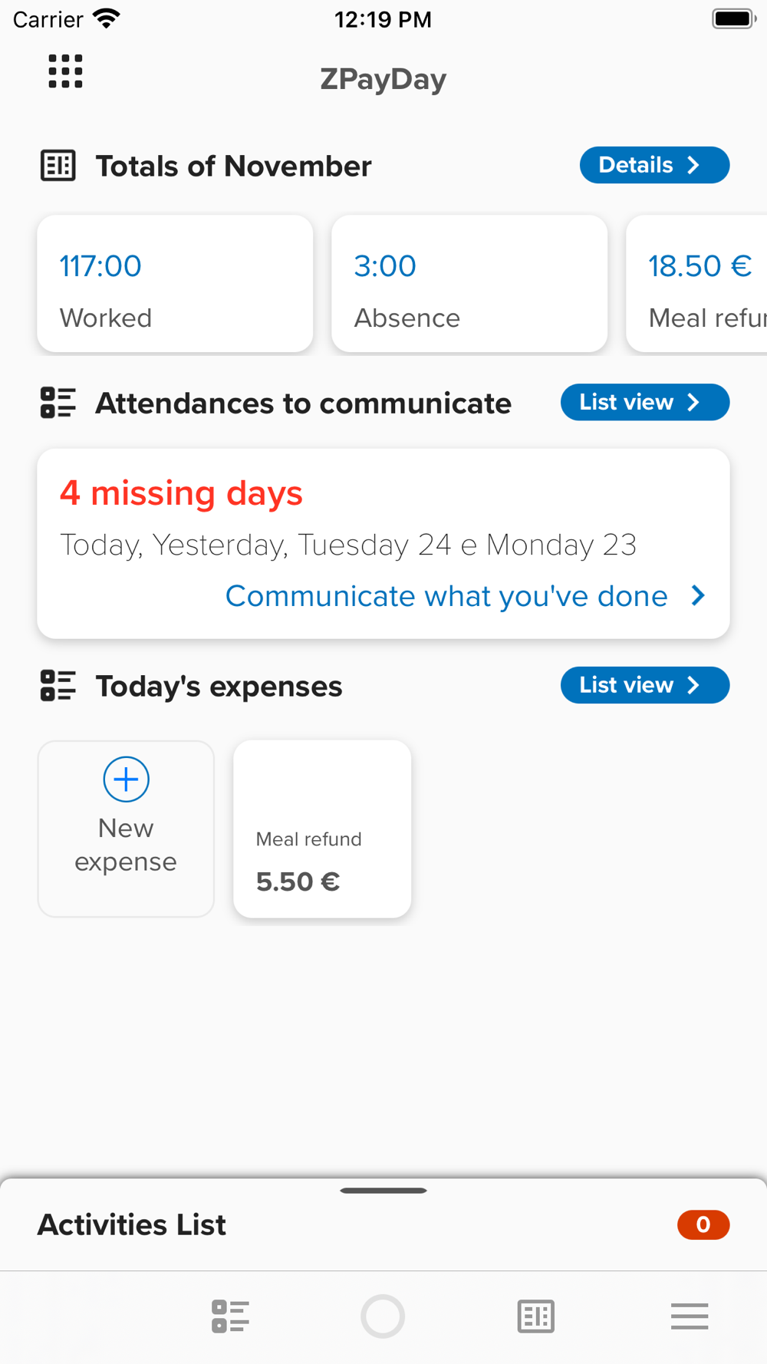Tap the circle button in bottom bar
This screenshot has width=767, height=1364.
tap(383, 1316)
